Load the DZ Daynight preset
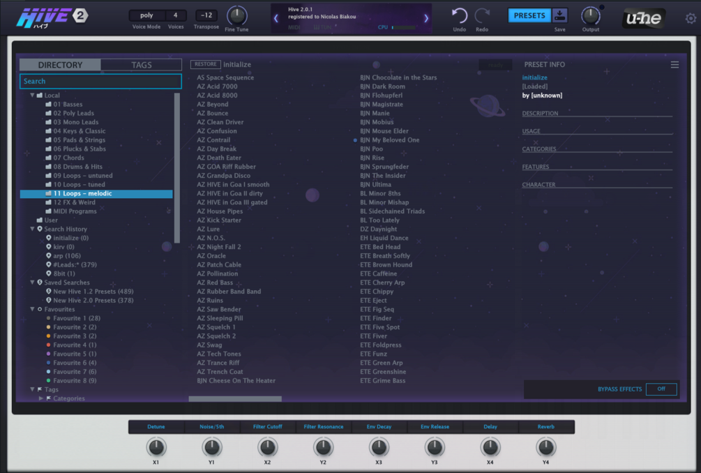 pyautogui.click(x=378, y=229)
